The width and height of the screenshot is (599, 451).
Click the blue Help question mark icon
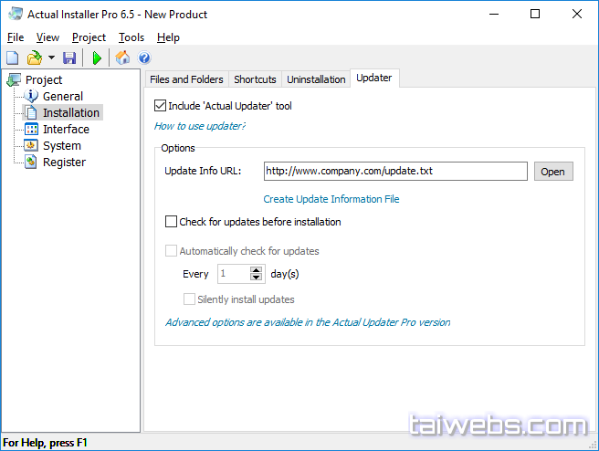point(144,58)
